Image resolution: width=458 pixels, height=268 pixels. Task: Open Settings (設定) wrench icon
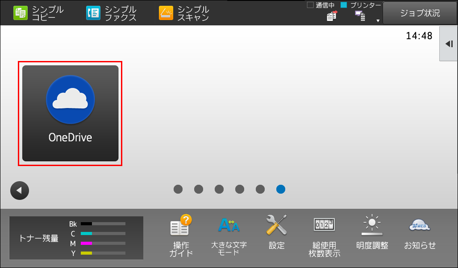coord(277,232)
